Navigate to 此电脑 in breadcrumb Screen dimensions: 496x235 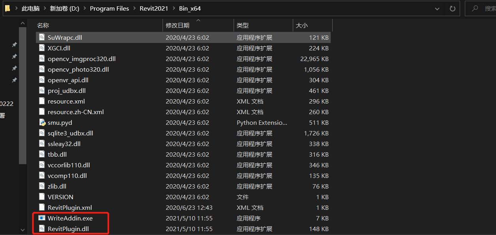pyautogui.click(x=30, y=9)
